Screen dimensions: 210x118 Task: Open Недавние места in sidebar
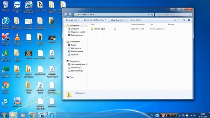[78, 32]
